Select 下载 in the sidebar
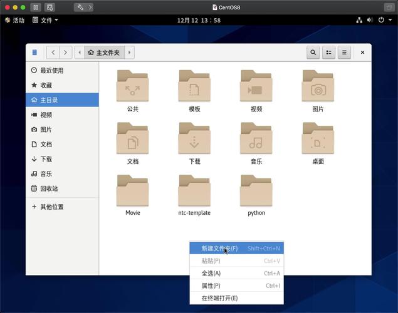 [x=62, y=159]
